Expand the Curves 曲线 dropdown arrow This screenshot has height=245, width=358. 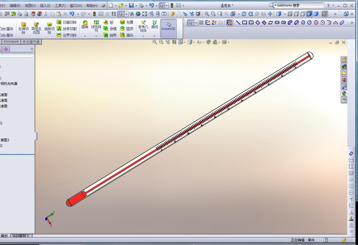point(155,36)
